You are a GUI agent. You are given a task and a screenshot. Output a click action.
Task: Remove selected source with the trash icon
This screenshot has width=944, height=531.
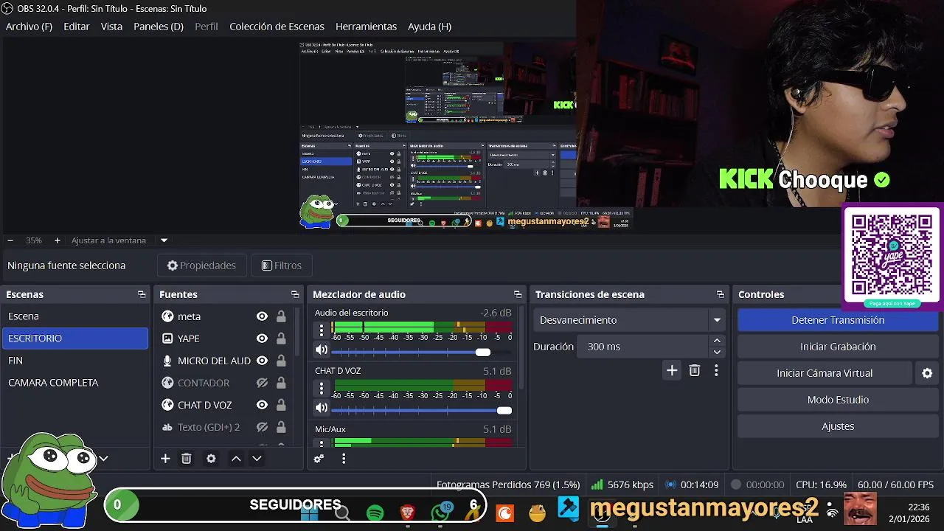point(187,459)
